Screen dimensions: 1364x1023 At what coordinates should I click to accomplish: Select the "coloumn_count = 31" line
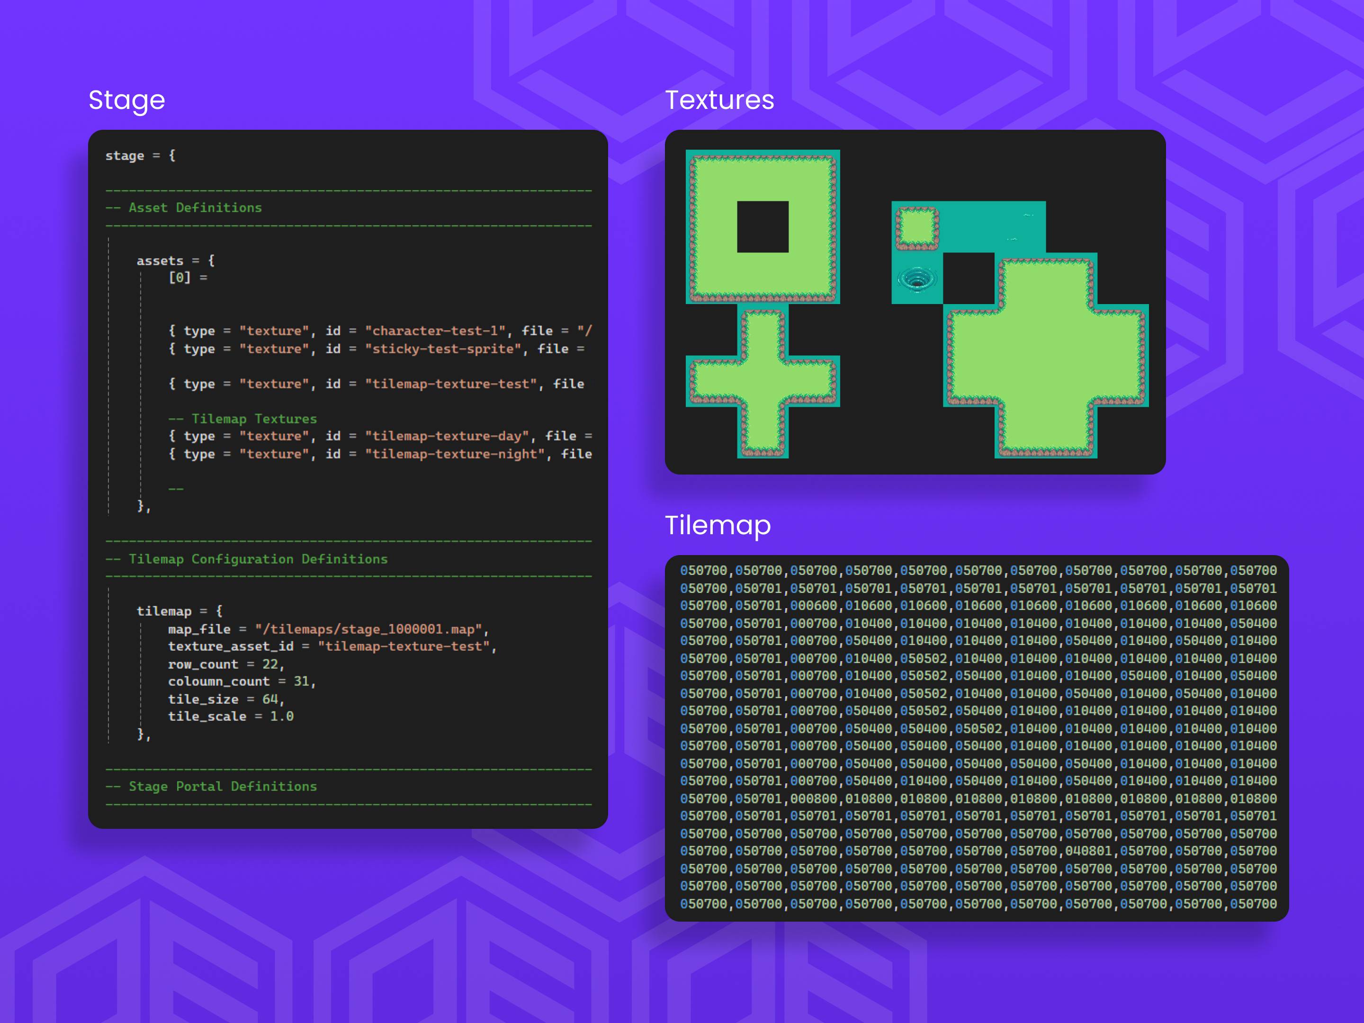242,682
